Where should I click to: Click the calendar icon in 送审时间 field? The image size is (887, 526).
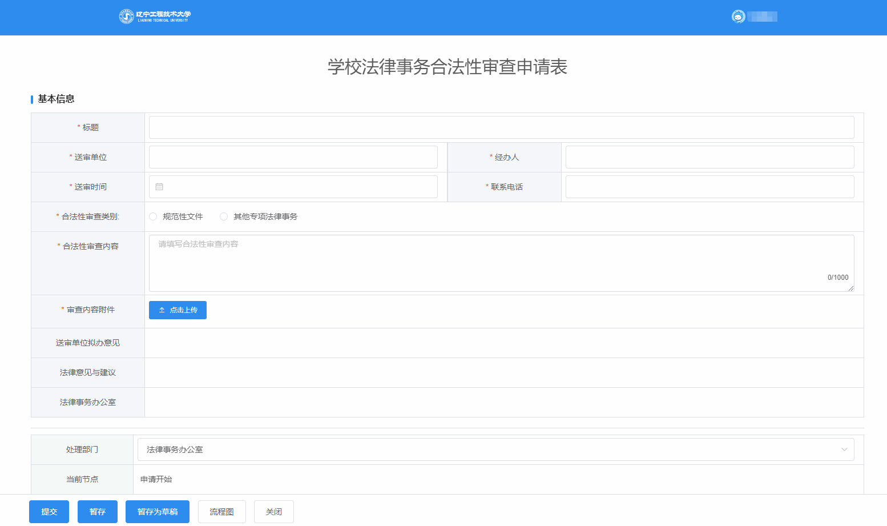pyautogui.click(x=159, y=187)
